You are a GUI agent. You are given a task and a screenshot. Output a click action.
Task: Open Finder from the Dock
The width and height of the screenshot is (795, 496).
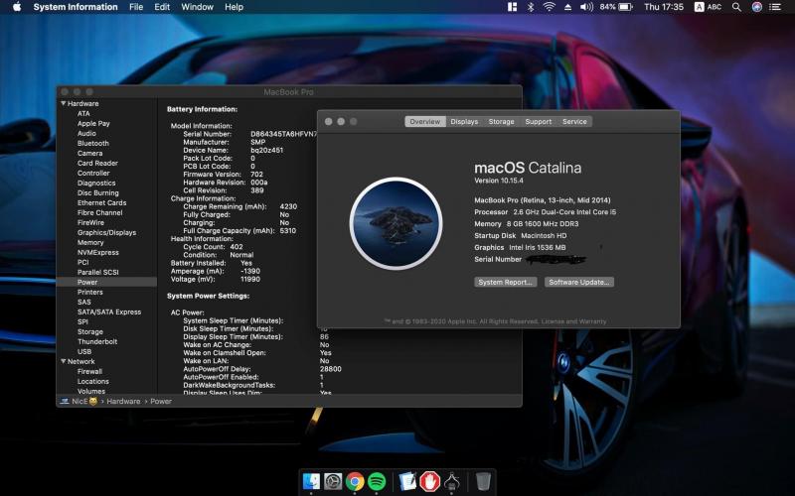click(x=311, y=481)
